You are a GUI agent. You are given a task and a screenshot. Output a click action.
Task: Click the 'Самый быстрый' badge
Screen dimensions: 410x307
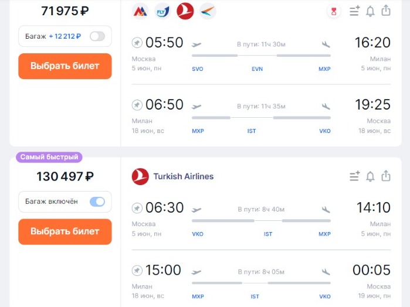click(50, 157)
